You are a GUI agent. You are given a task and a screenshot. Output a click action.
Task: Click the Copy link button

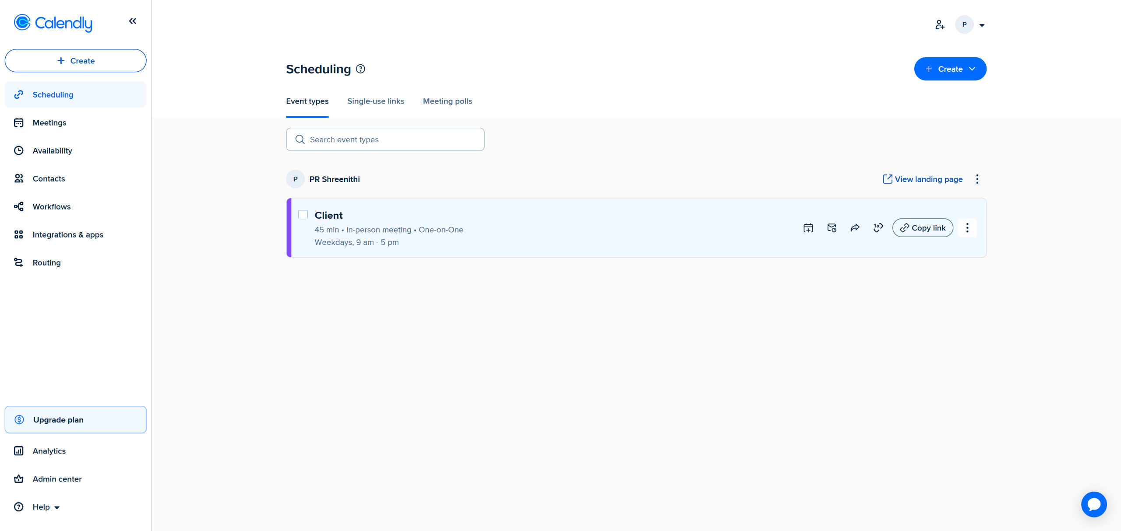tap(923, 228)
